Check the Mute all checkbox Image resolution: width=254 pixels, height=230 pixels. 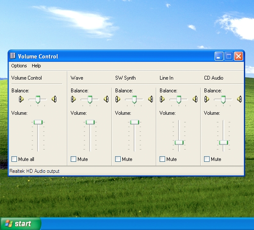pos(14,159)
